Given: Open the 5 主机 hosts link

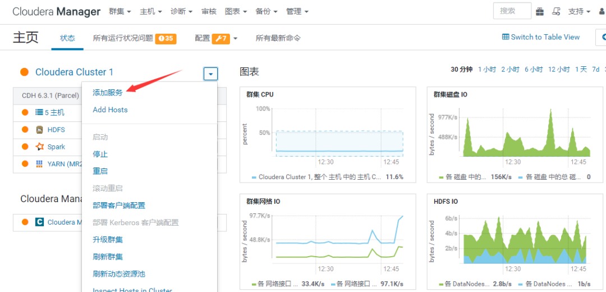Looking at the screenshot, I should coord(54,112).
